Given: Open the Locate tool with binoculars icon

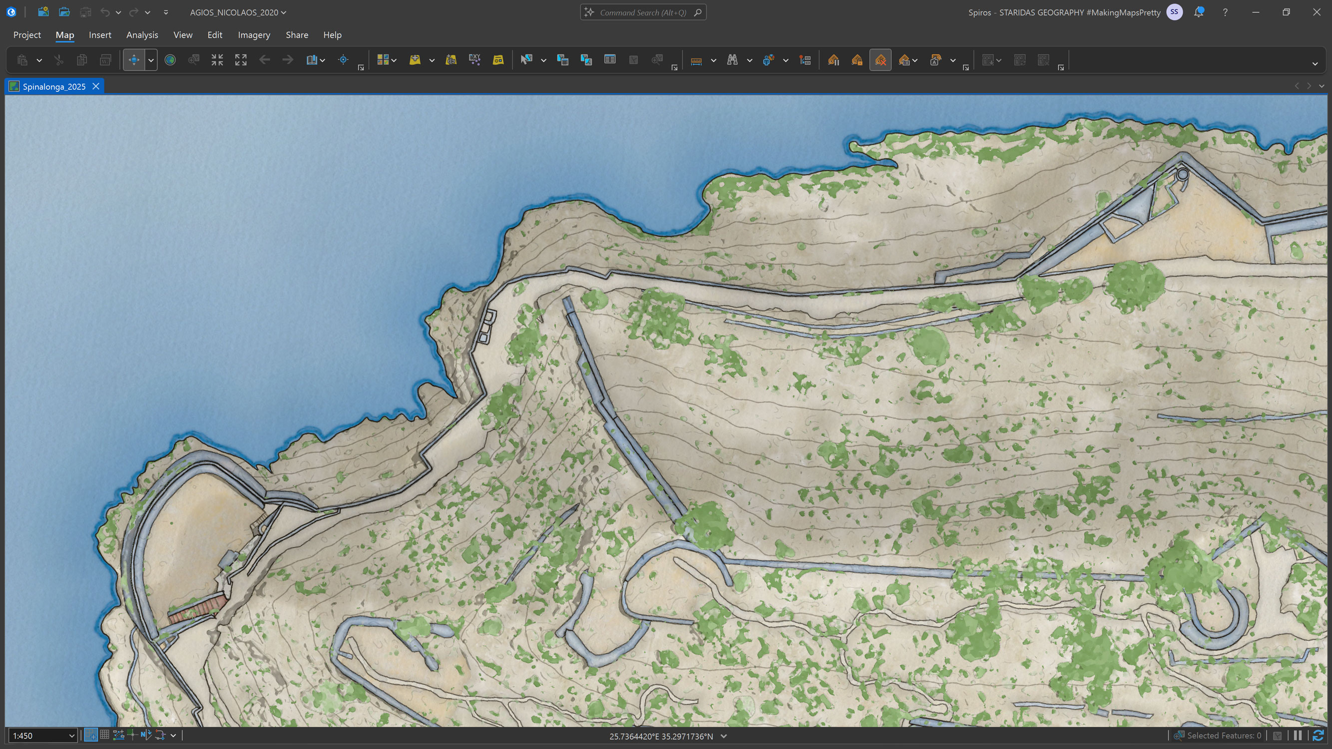Looking at the screenshot, I should 733,59.
